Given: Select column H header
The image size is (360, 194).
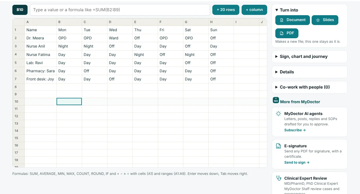Looking at the screenshot, I should coord(221,22).
